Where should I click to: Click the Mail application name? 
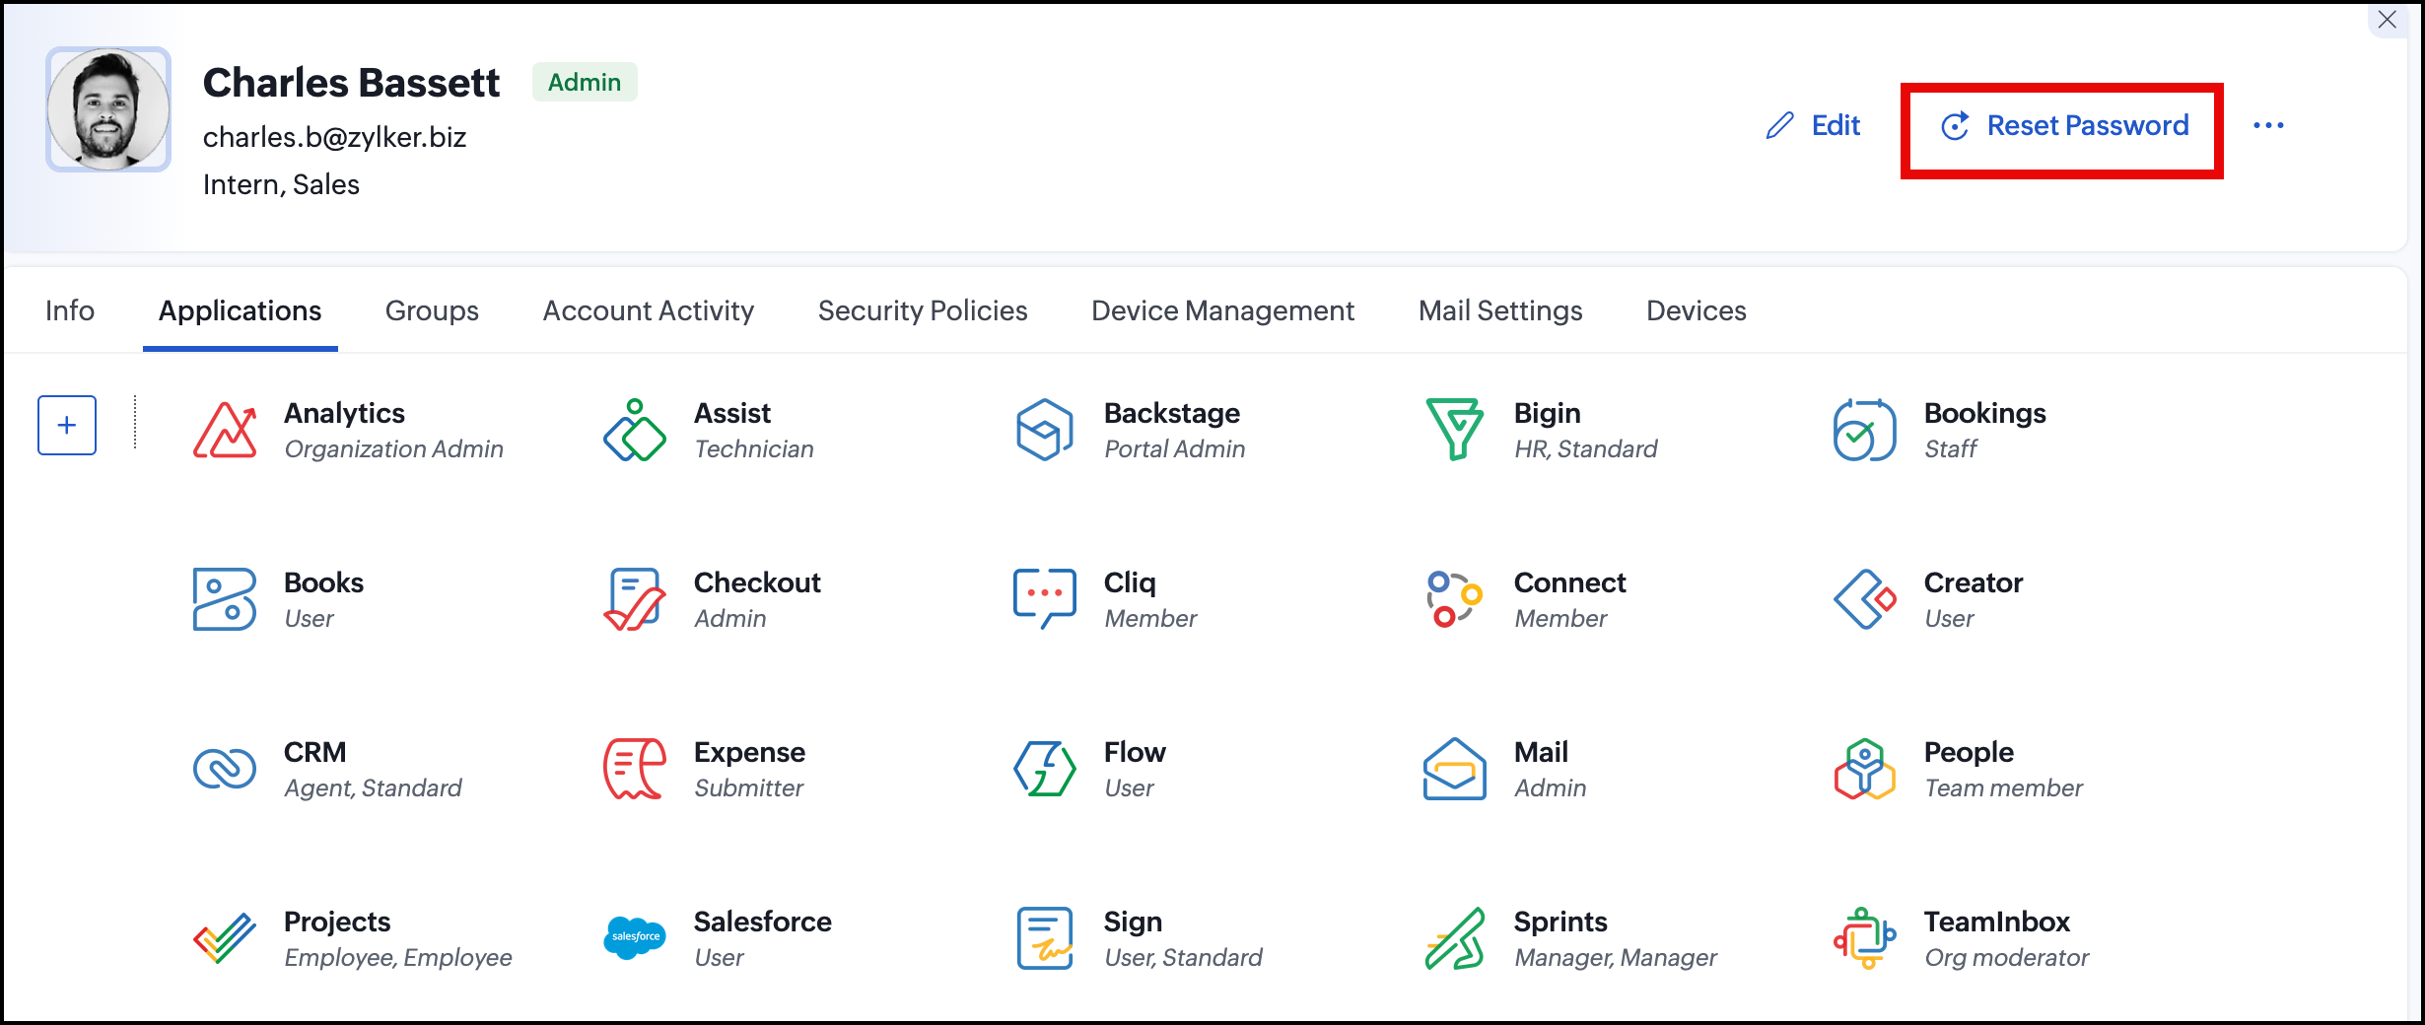(x=1541, y=752)
